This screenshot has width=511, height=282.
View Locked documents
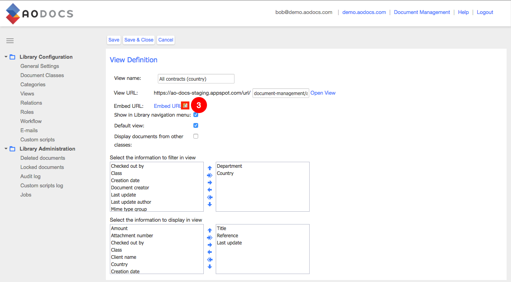click(x=42, y=167)
